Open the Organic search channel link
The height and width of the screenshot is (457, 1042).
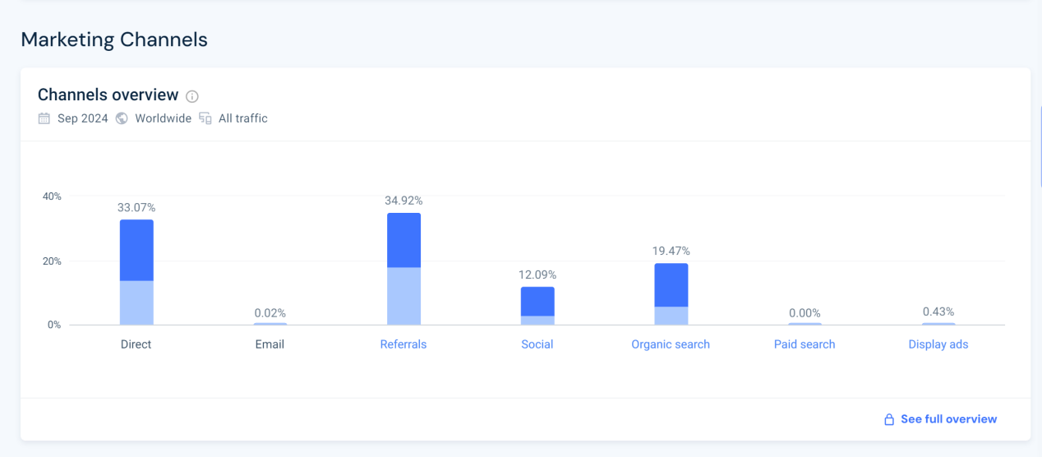[x=671, y=344]
